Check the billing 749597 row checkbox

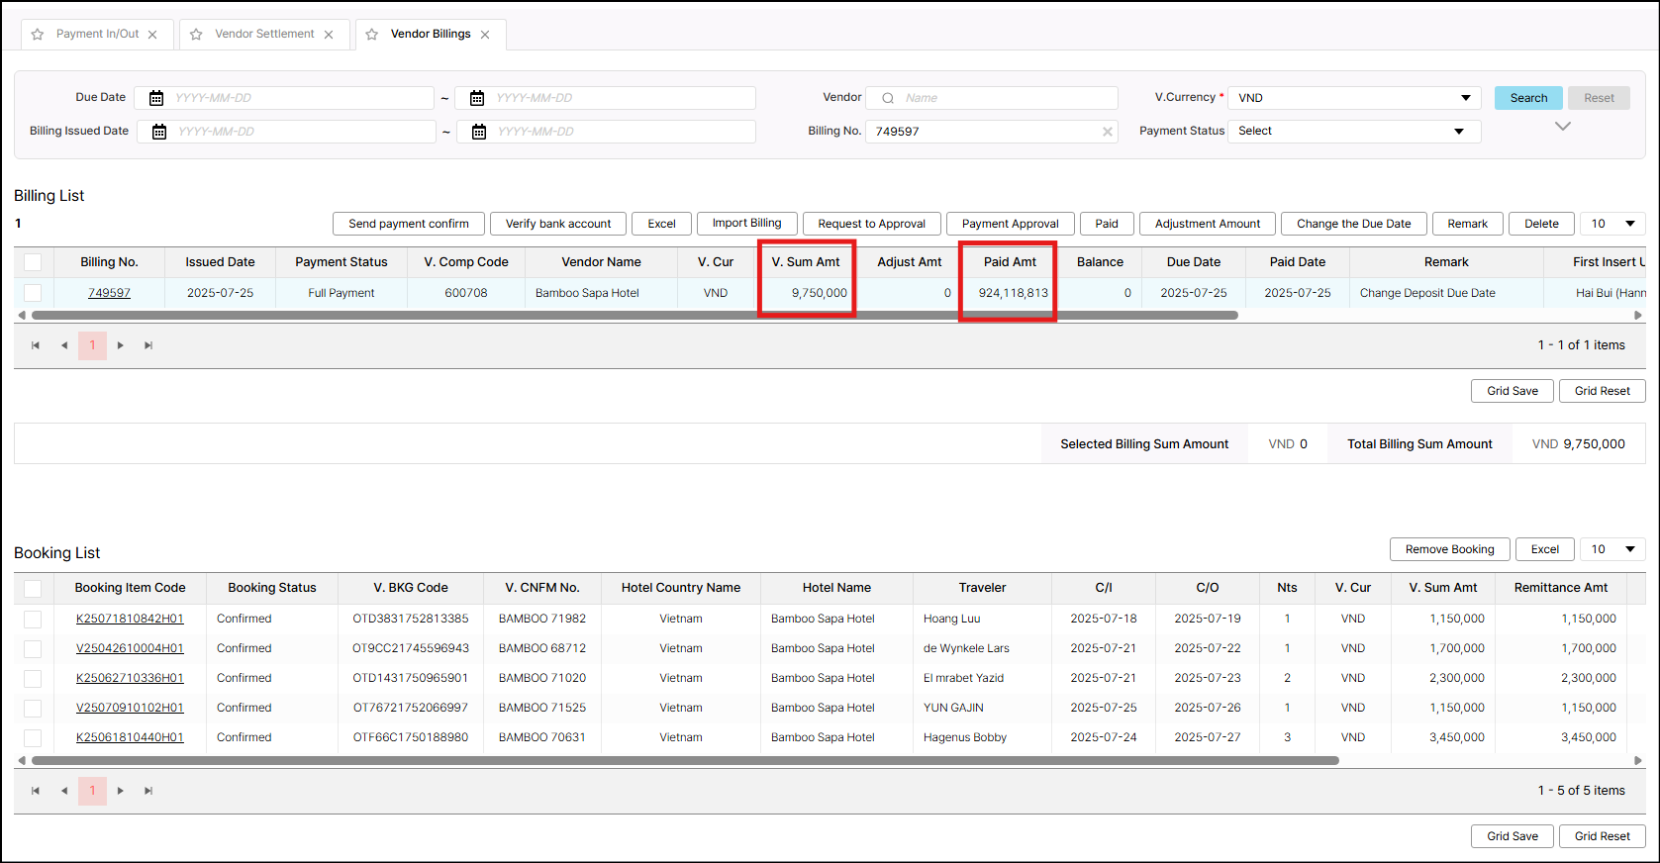click(x=33, y=293)
